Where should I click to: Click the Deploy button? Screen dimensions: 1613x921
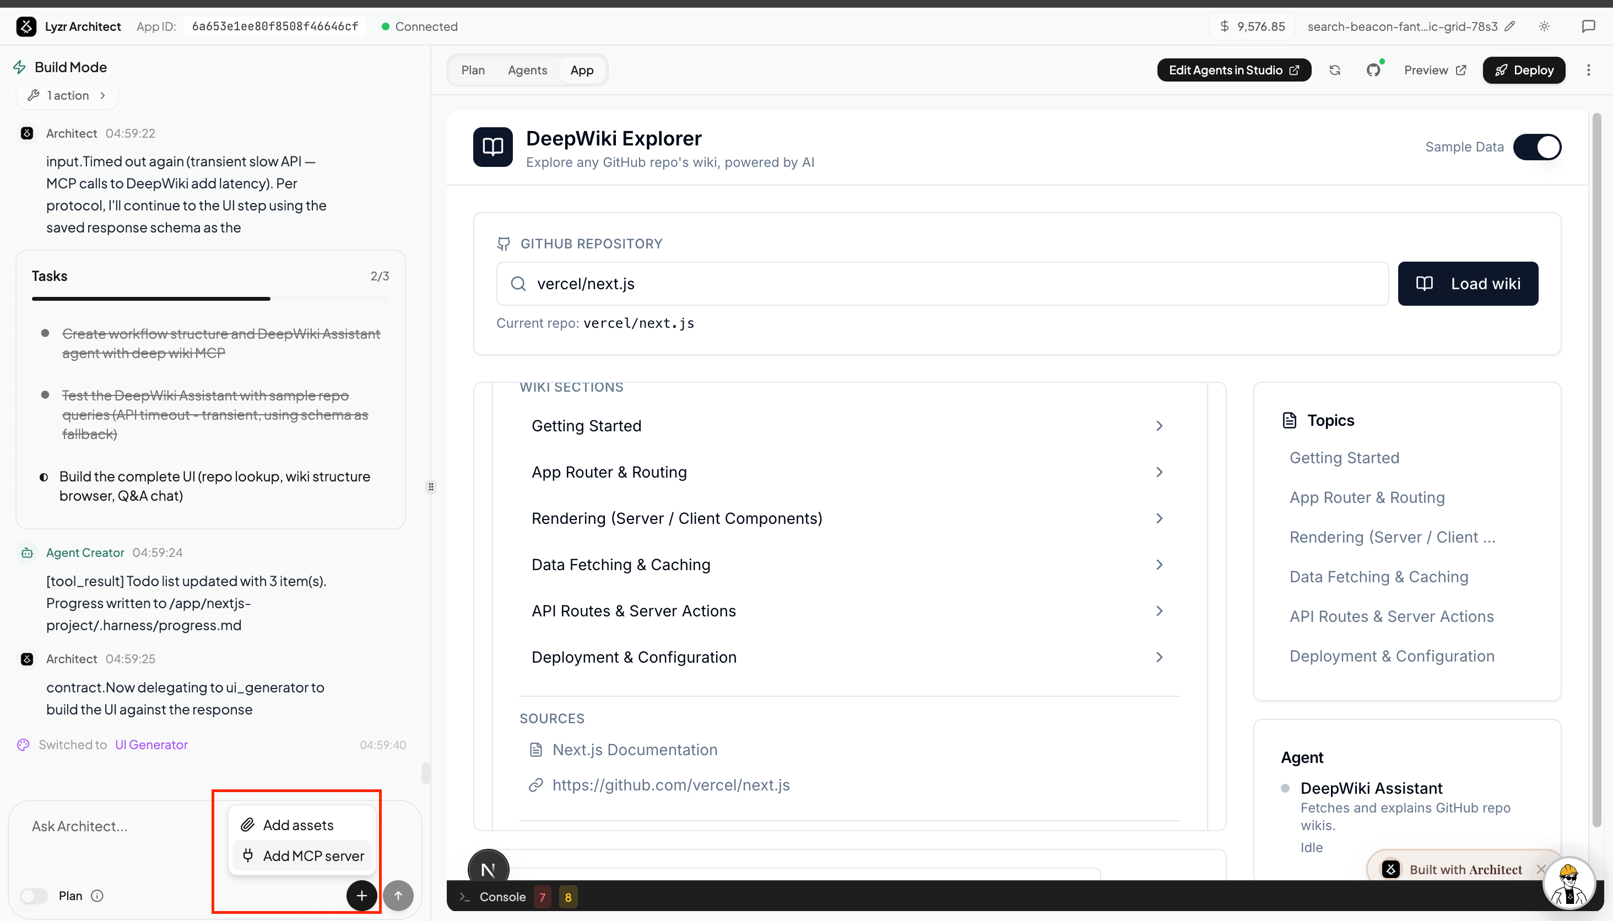[1523, 70]
